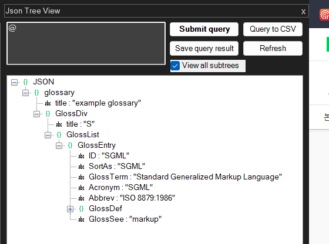The width and height of the screenshot is (329, 244).
Task: Click the string icon beside Acronym
Action: pos(81,188)
